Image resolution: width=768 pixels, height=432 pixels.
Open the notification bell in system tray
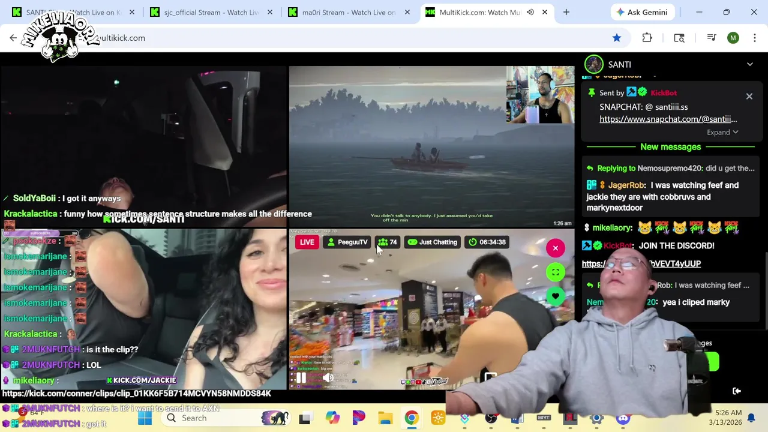751,418
